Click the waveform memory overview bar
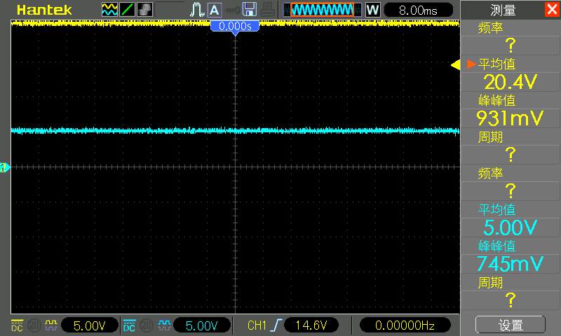Image resolution: width=561 pixels, height=336 pixels. tap(323, 10)
